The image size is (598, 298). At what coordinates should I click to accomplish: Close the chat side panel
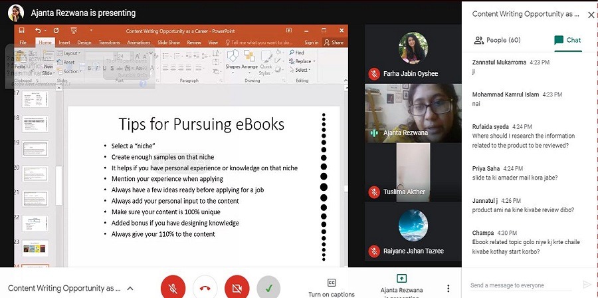click(x=589, y=14)
